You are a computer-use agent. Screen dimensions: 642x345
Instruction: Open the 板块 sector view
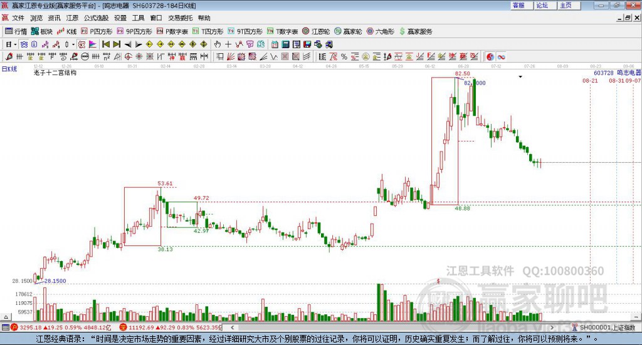point(42,31)
